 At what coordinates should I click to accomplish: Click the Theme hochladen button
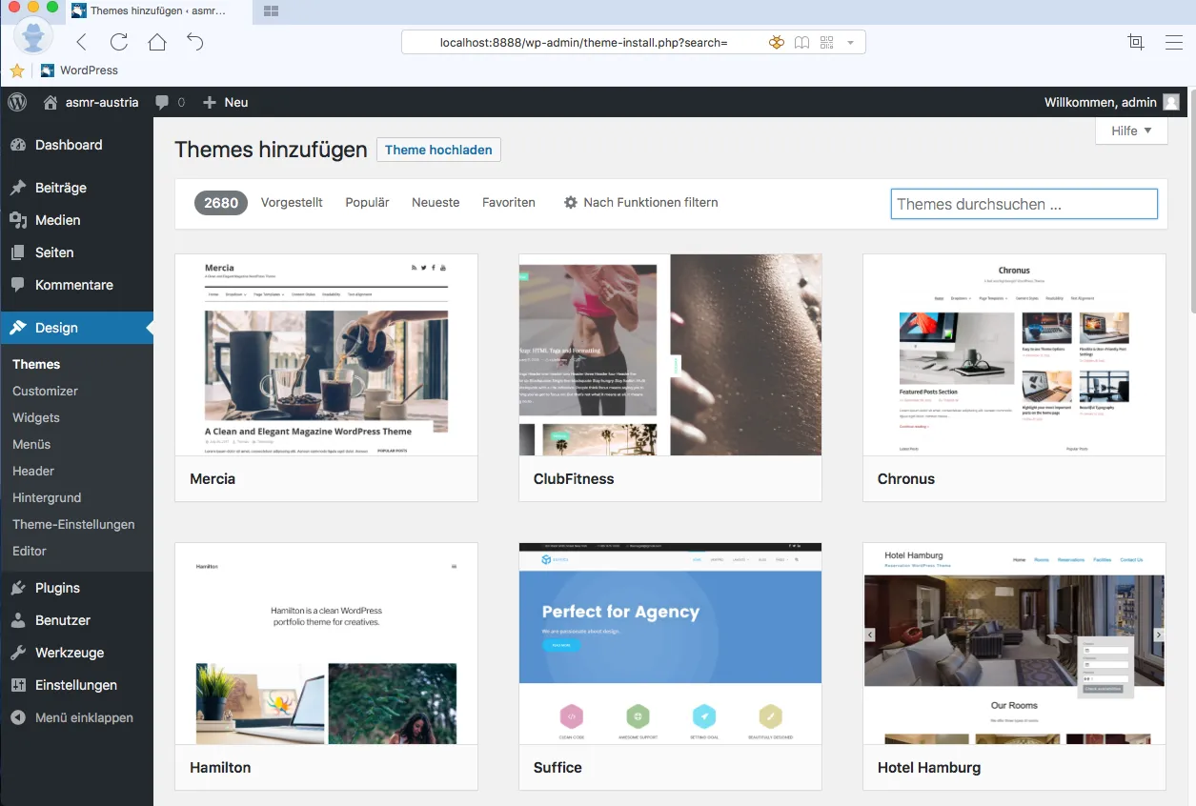tap(438, 150)
